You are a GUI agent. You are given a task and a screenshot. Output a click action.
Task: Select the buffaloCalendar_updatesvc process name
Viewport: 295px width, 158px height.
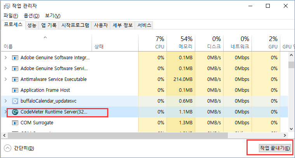click(49, 101)
